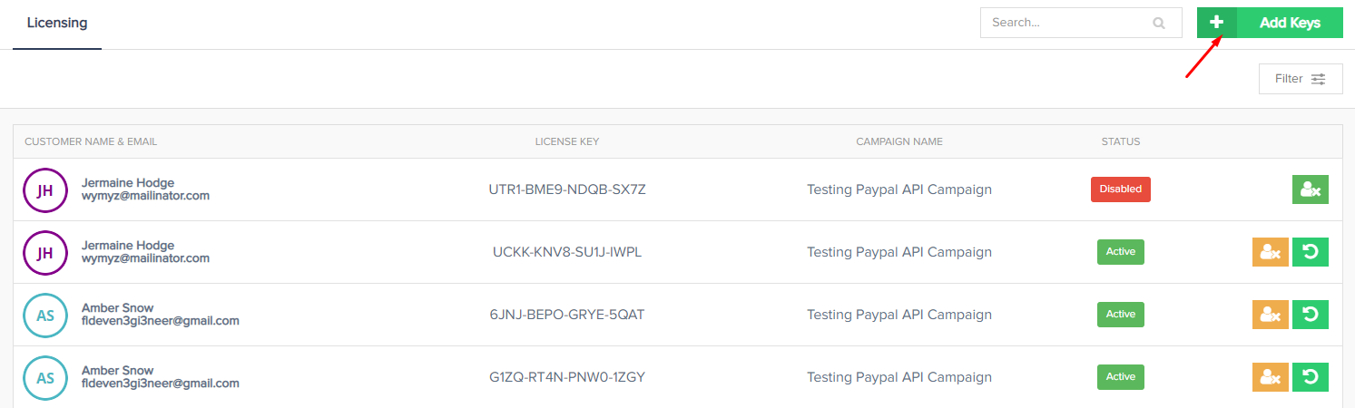Click green circular-arrow icon for key G1ZQ-RT4N-PNW0-1ZGY
1355x408 pixels.
point(1310,377)
